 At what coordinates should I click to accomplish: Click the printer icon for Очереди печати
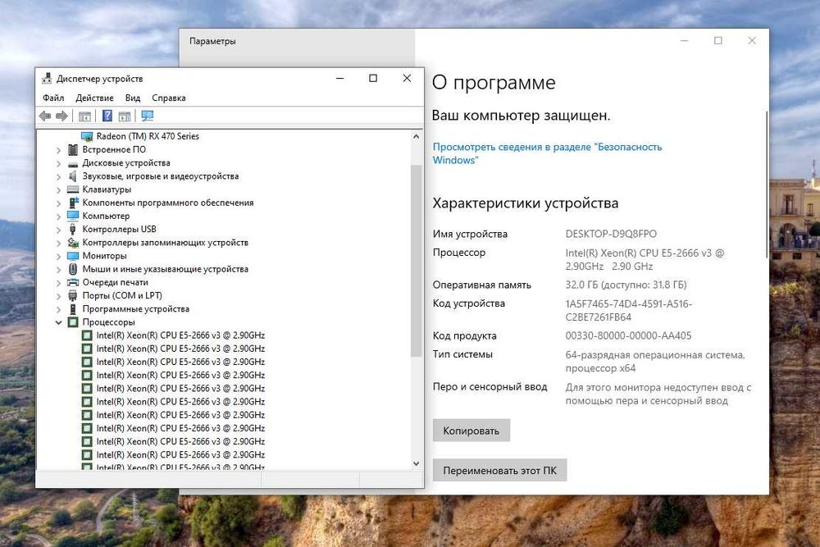point(73,282)
